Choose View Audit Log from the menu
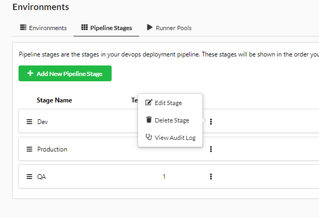 (175, 138)
